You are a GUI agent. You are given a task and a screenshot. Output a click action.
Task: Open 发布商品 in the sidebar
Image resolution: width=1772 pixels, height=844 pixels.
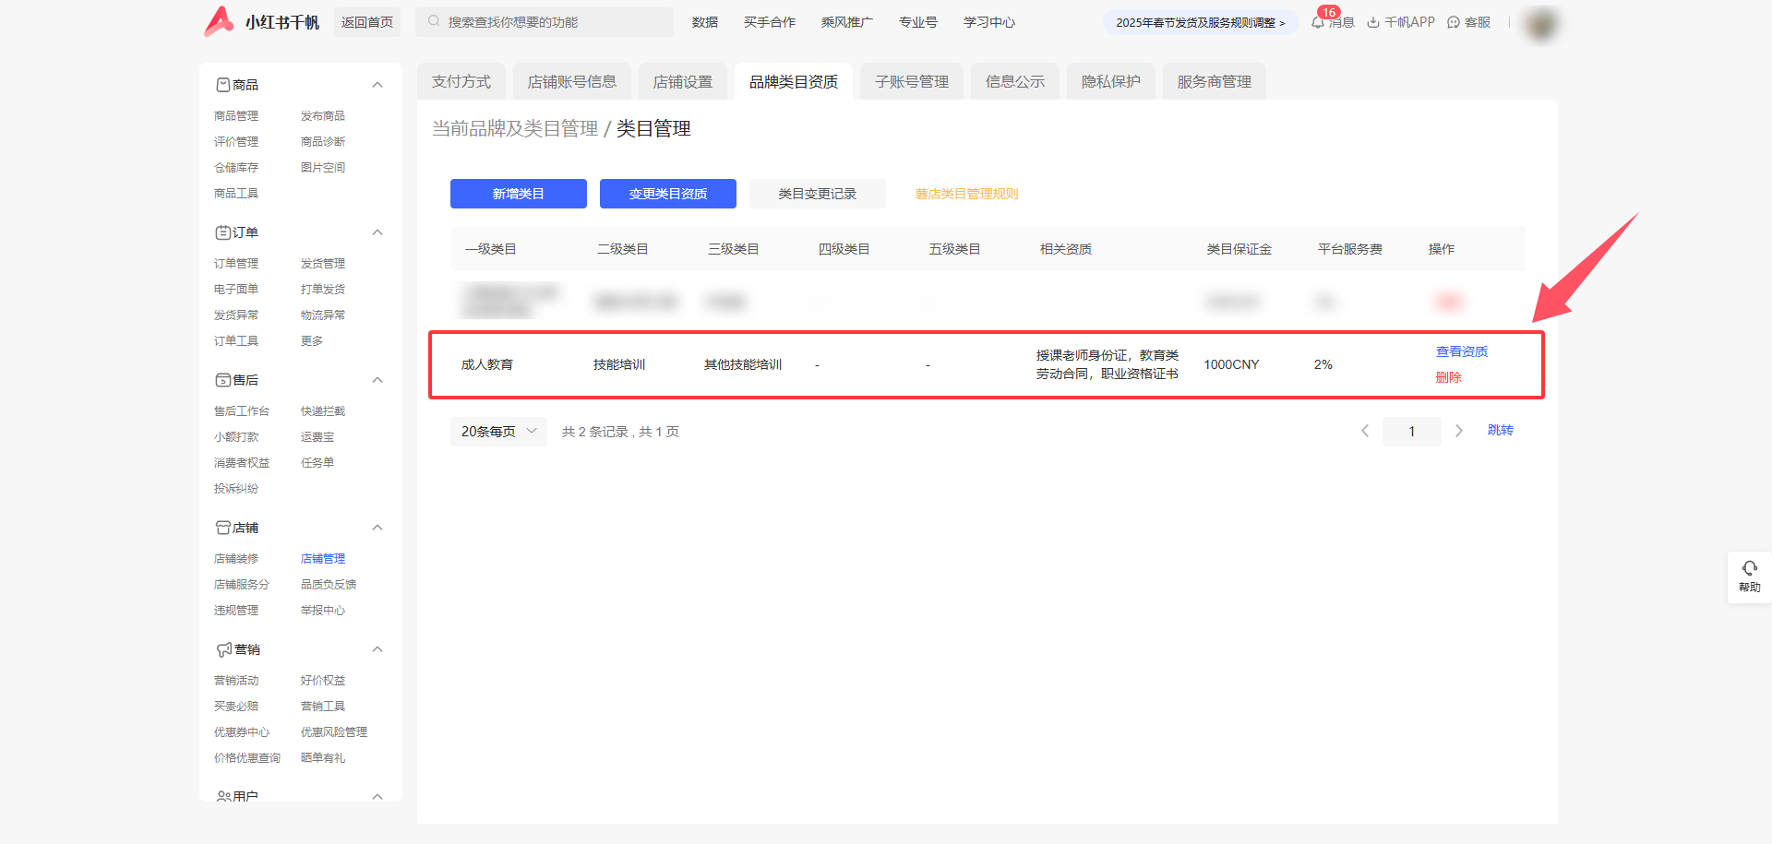[323, 116]
